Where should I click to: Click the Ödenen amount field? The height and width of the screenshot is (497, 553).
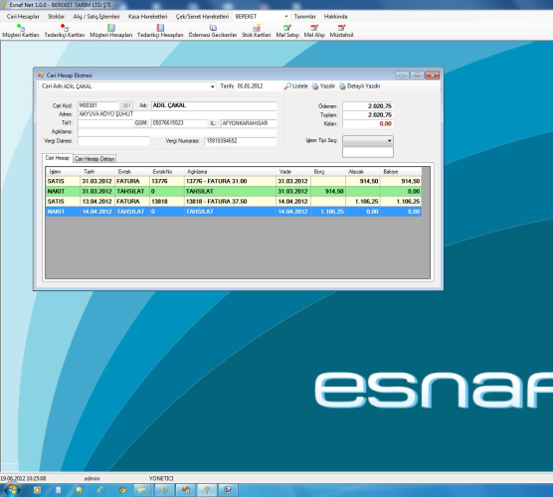(x=367, y=106)
